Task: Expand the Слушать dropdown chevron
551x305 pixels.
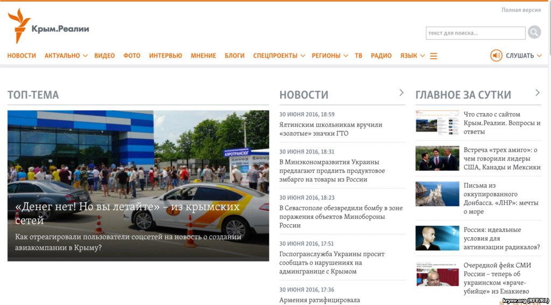Action: point(539,56)
